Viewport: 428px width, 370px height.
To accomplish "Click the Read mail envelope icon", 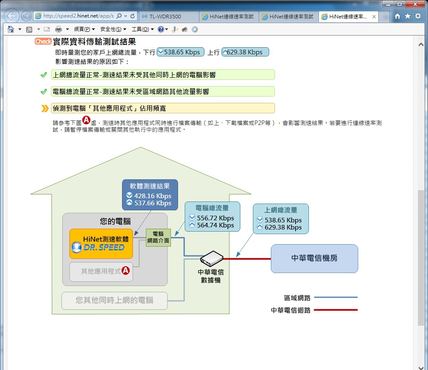I will click(47, 29).
